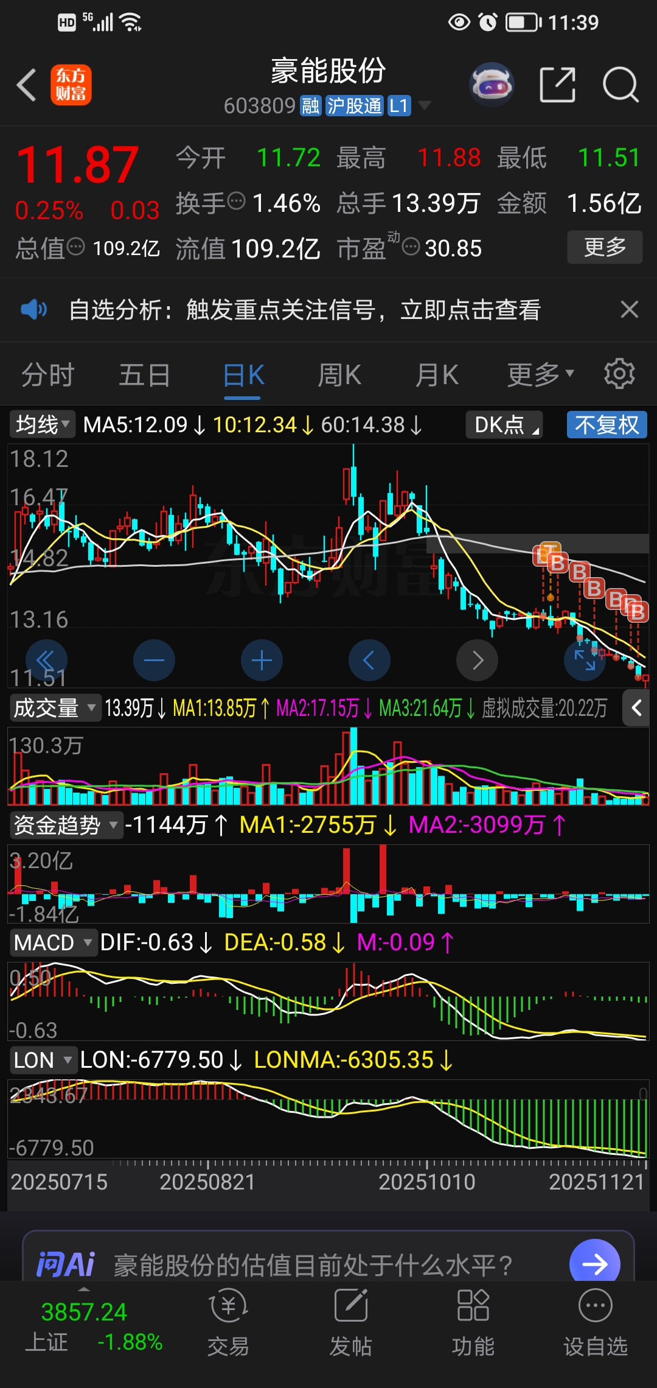
Task: Send the 问AI valuation question
Action: (594, 1264)
